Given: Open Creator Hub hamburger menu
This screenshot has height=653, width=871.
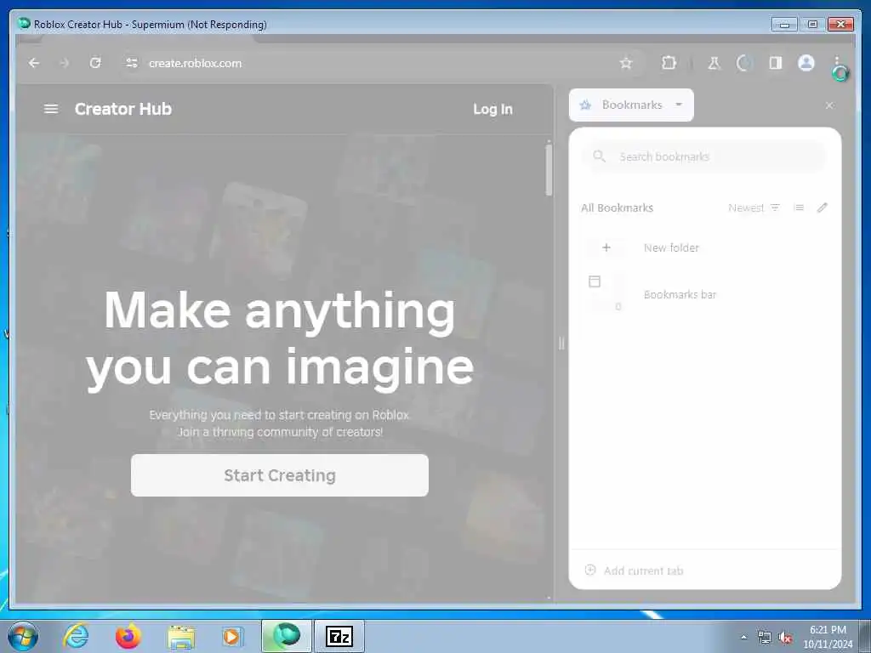Looking at the screenshot, I should click(51, 109).
